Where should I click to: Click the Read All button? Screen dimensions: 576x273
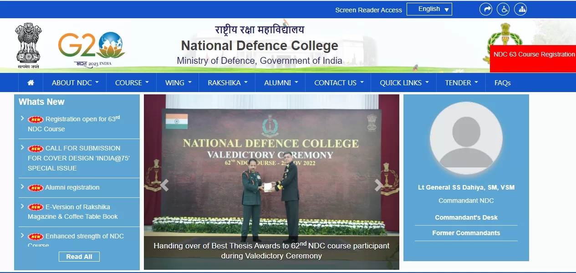tap(79, 257)
